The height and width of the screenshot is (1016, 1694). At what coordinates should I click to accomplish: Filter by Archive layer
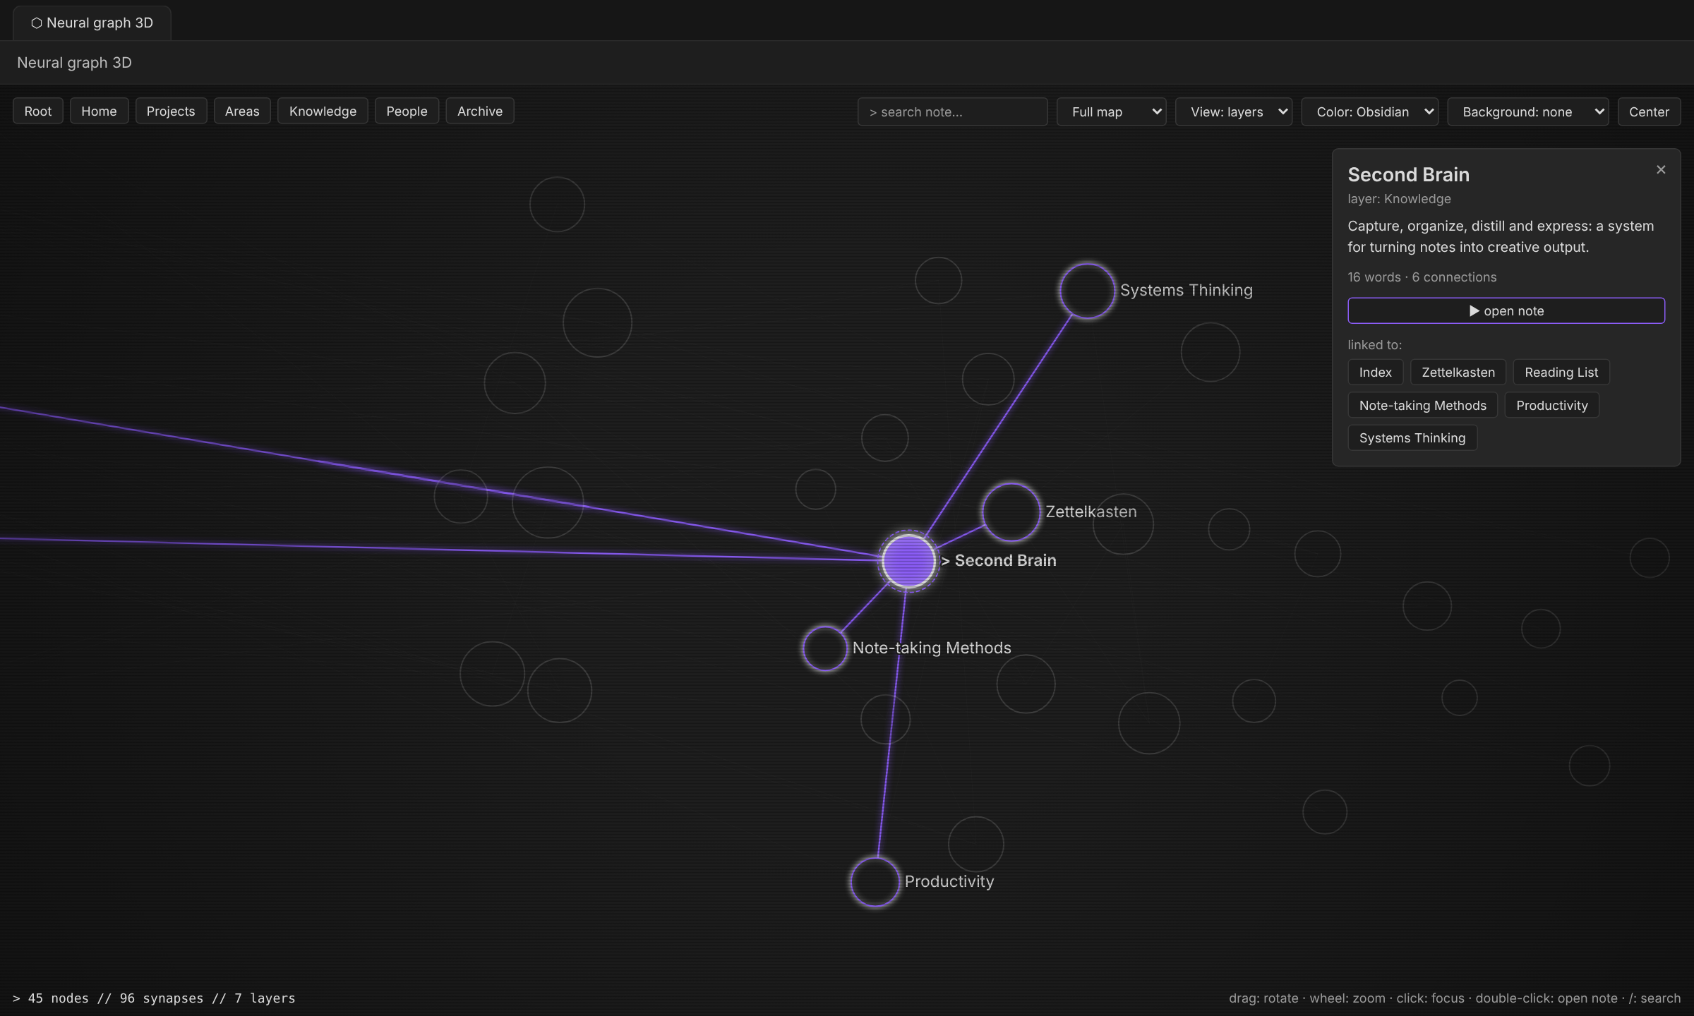[480, 111]
